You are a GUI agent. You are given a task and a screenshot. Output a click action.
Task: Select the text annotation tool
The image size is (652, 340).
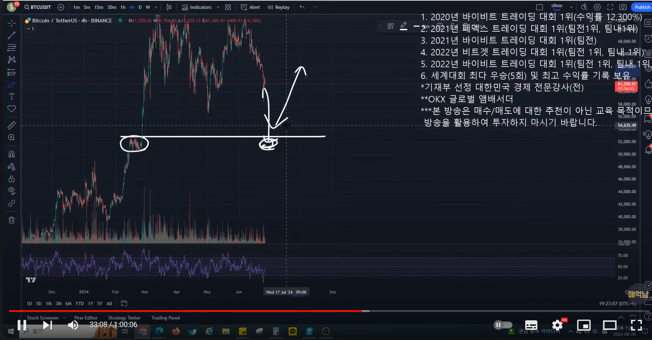(x=11, y=96)
